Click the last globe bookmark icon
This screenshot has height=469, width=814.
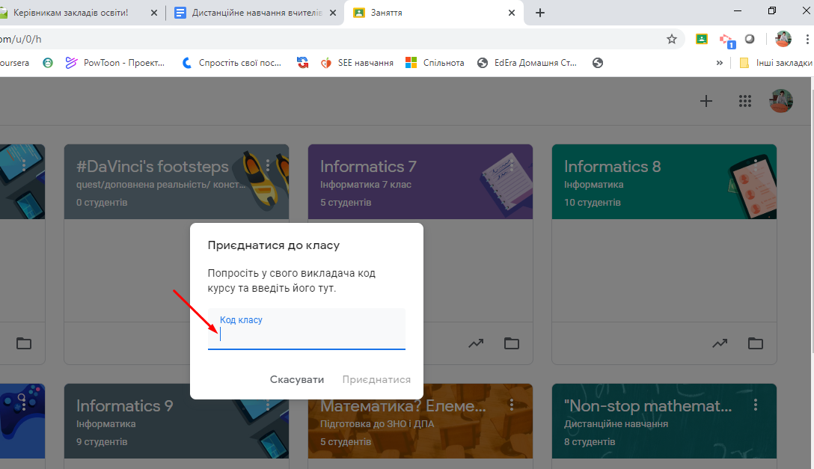[x=598, y=63]
